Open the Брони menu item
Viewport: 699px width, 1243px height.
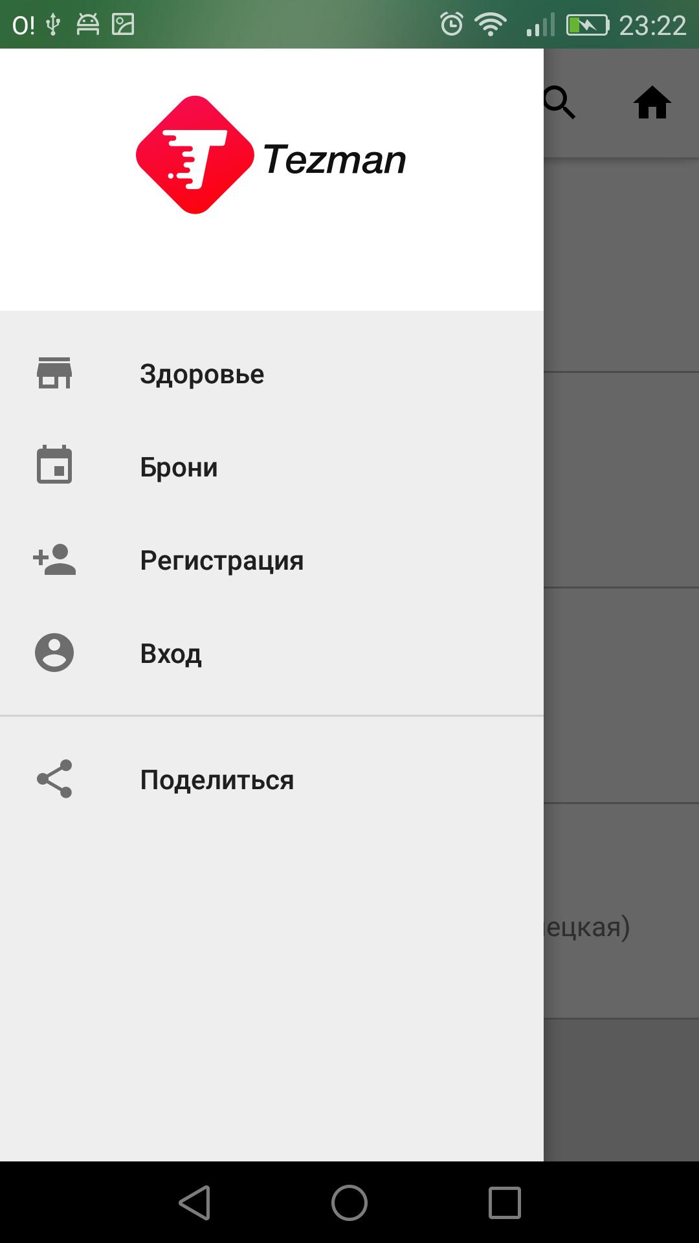point(272,467)
